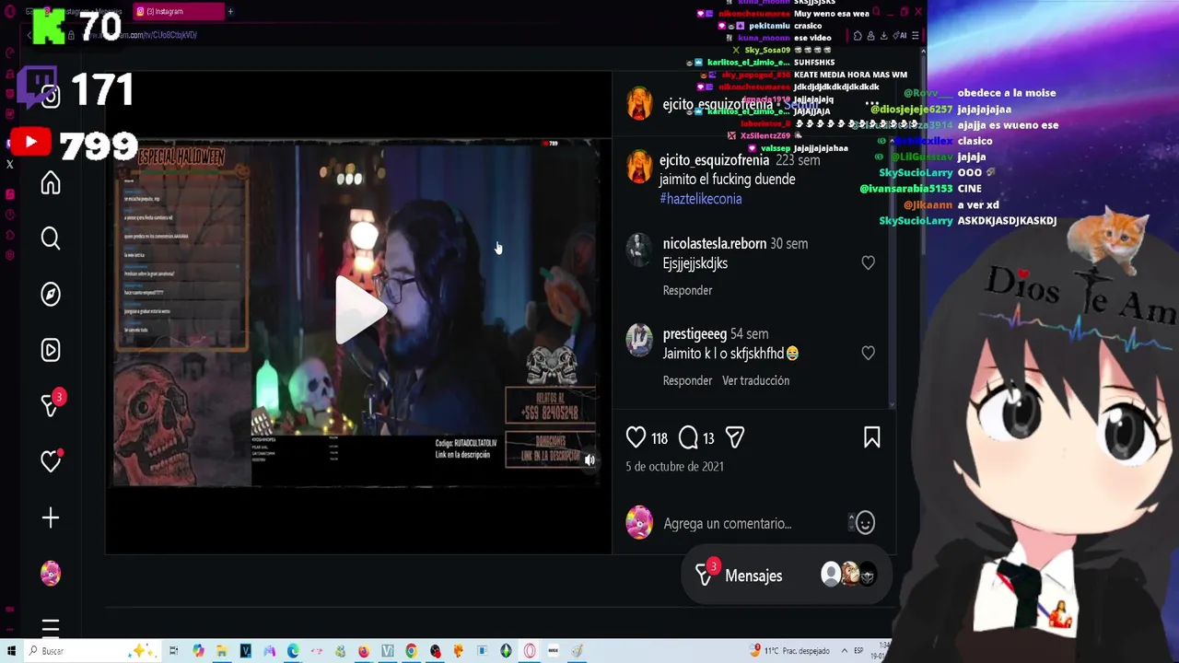Viewport: 1179px width, 663px height.
Task: Open comments via speech bubble icon
Action: (688, 437)
